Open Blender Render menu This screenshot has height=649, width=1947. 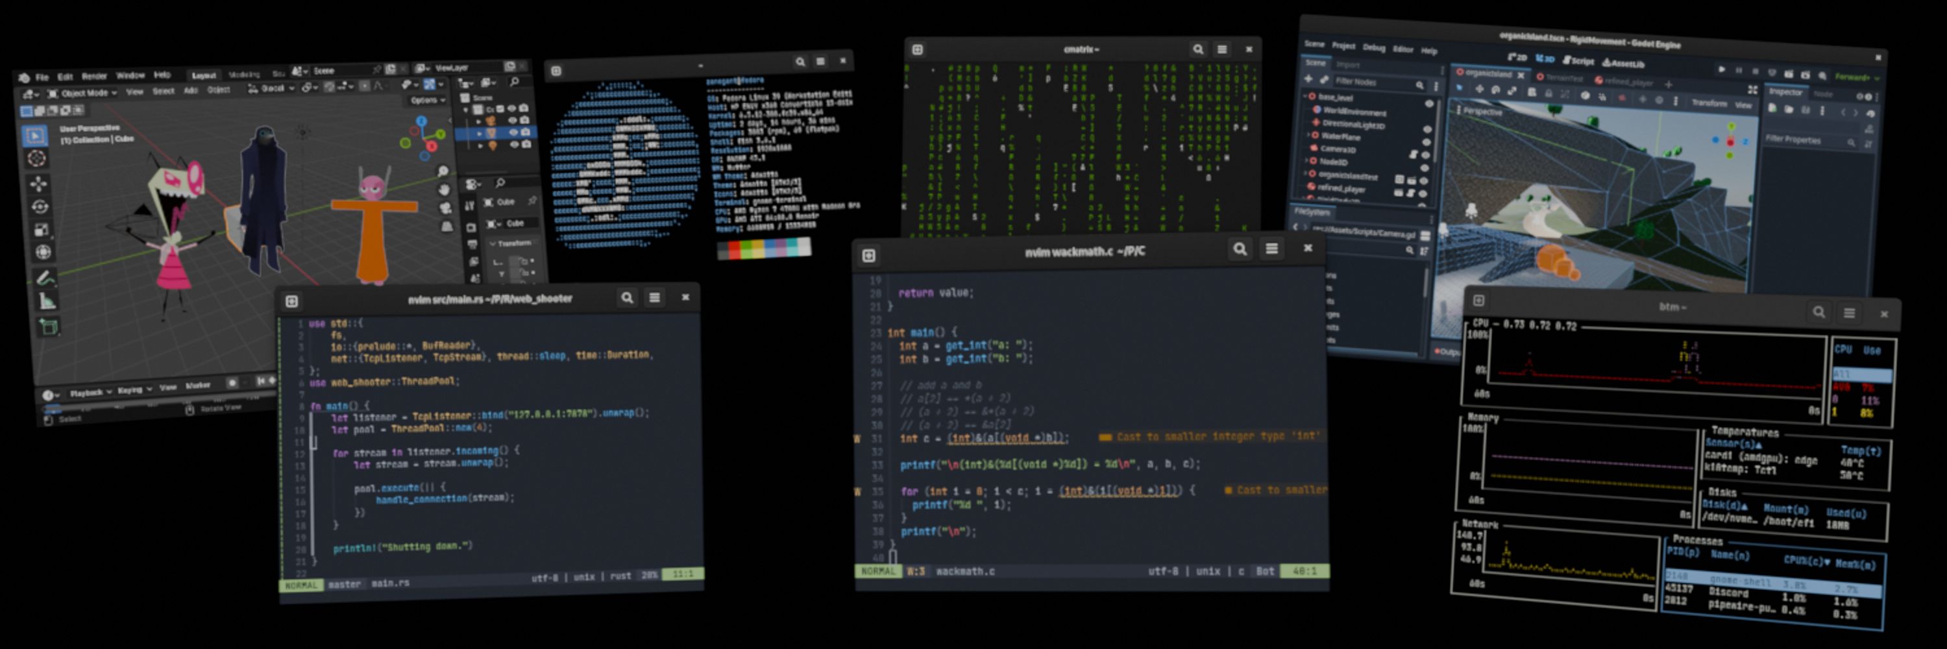click(x=93, y=77)
